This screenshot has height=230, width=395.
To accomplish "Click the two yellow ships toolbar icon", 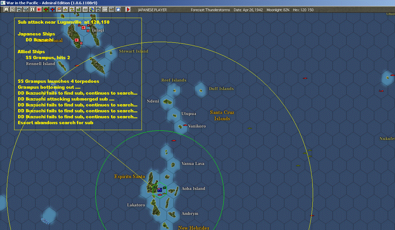I will 72,10.
